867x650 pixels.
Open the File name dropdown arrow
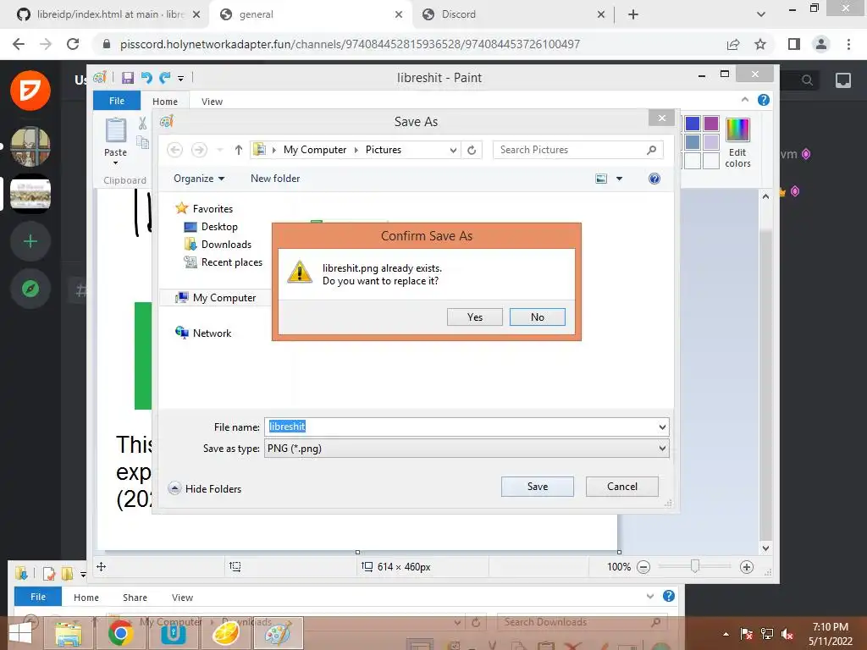pos(662,427)
